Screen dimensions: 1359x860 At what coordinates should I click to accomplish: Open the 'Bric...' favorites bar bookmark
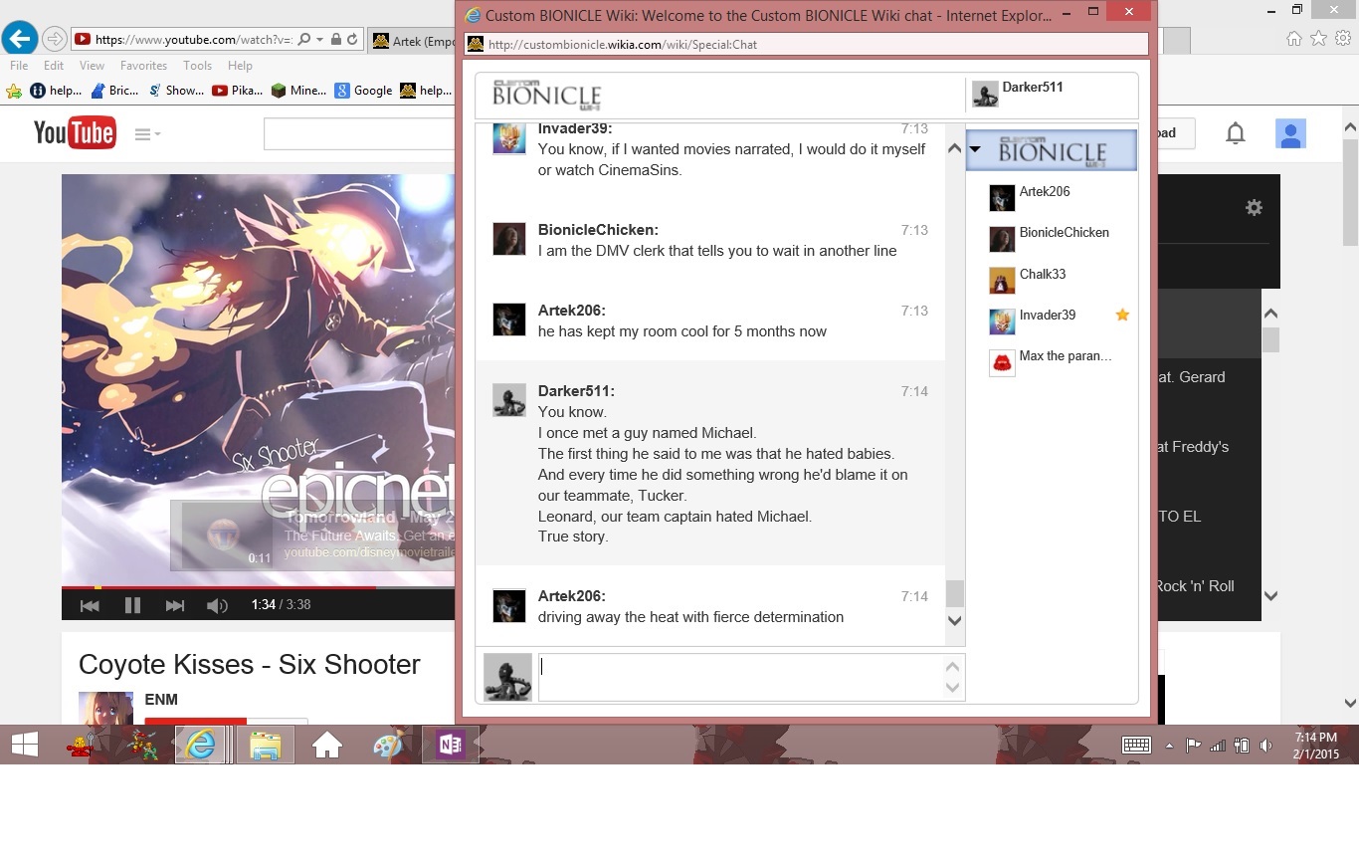point(114,91)
